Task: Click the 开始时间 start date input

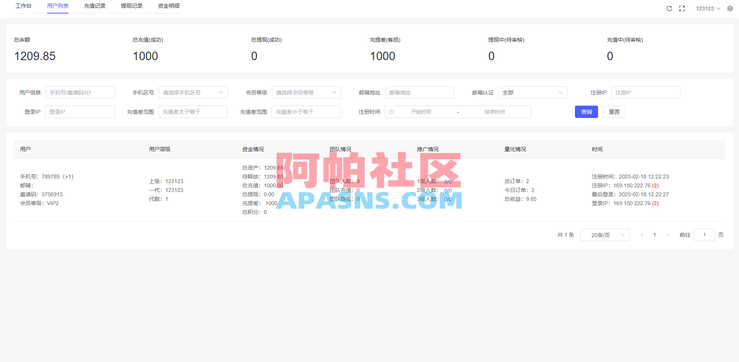Action: point(422,111)
